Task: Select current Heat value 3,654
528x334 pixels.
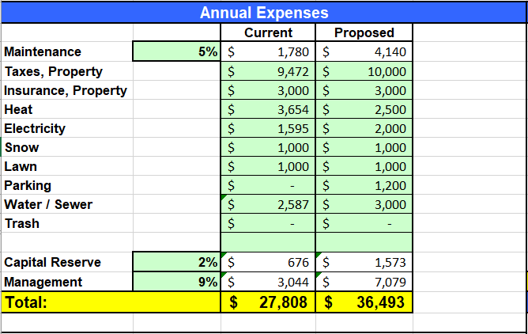Action: pyautogui.click(x=268, y=109)
